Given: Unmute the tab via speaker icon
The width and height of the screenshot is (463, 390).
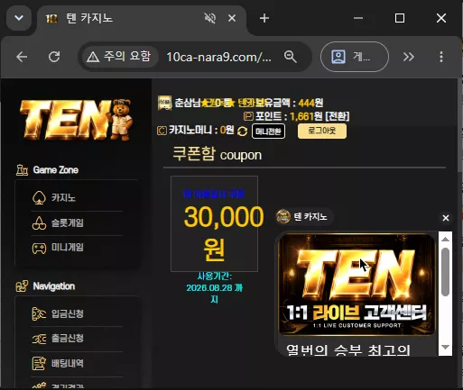Looking at the screenshot, I should (210, 19).
